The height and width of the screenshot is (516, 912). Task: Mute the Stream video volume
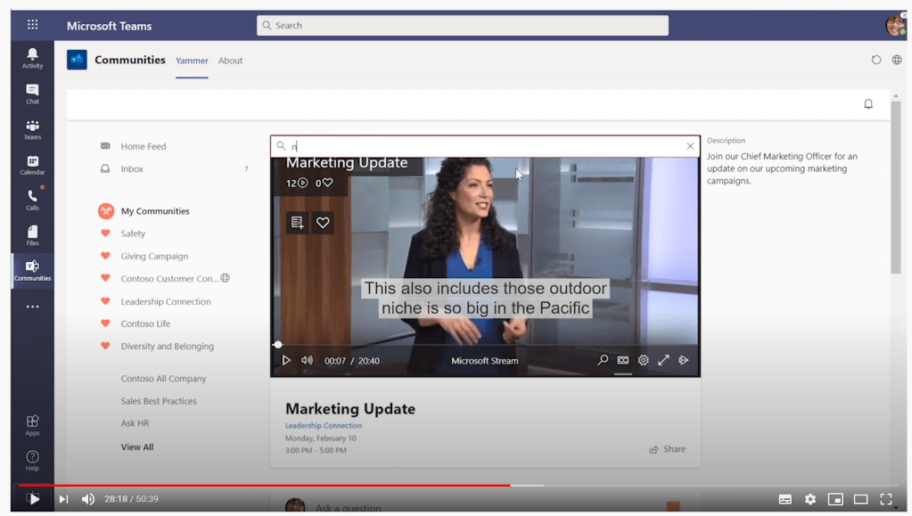pos(307,361)
